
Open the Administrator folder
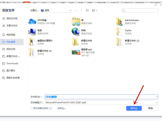point(119,22)
